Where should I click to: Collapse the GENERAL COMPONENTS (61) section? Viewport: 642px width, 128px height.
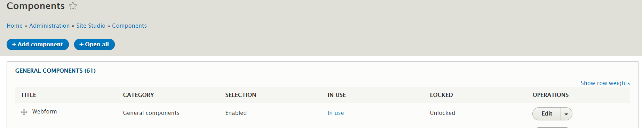55,71
